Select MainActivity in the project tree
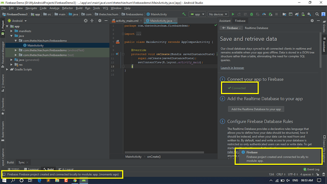 (x=35, y=45)
